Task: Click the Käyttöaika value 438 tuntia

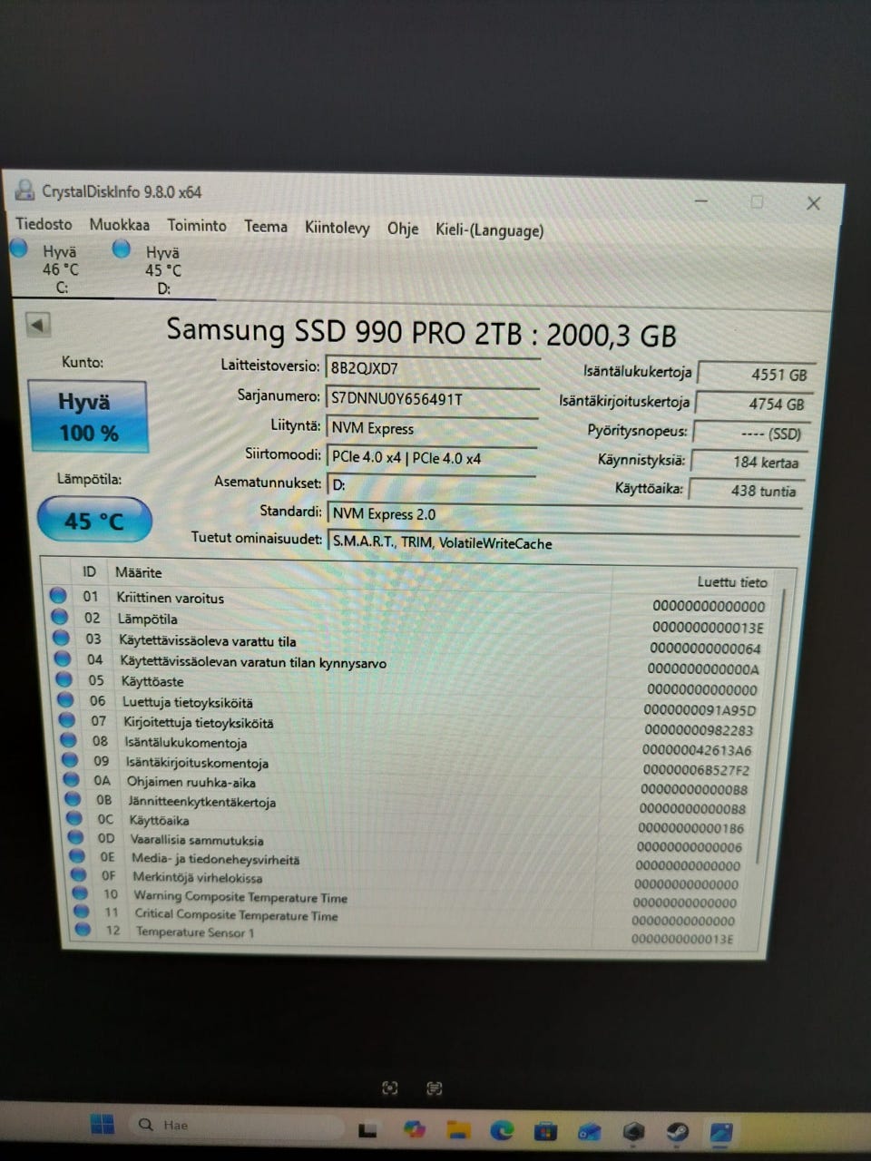Action: click(746, 490)
